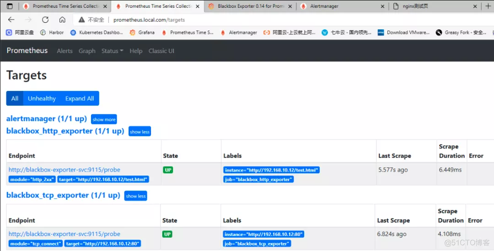The width and height of the screenshot is (494, 251).
Task: Click the UP state badge for tcp exporter
Action: (x=167, y=234)
